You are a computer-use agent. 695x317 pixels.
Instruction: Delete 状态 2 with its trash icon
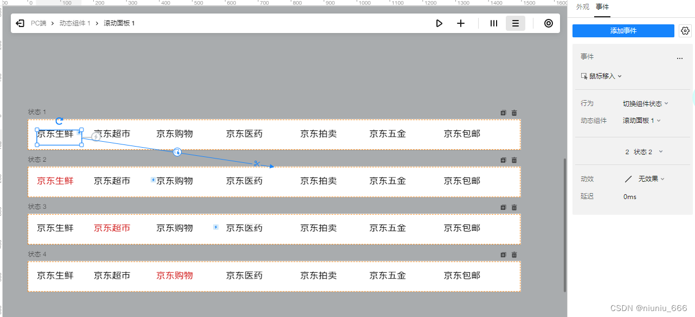point(514,160)
